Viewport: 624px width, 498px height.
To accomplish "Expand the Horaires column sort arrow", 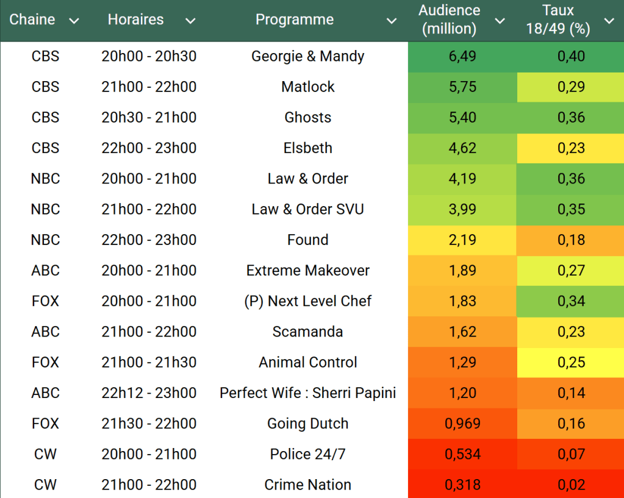I will pyautogui.click(x=190, y=21).
